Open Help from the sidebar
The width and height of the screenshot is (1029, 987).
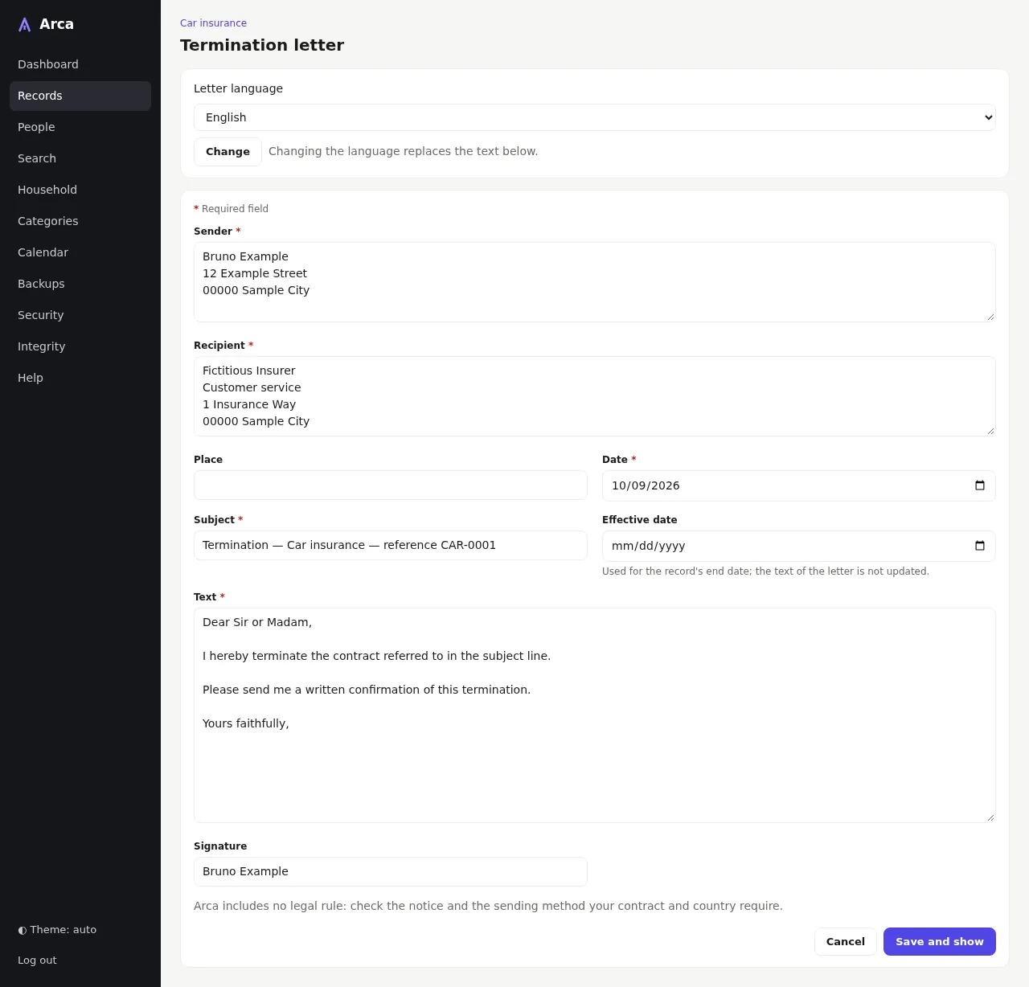coord(80,378)
